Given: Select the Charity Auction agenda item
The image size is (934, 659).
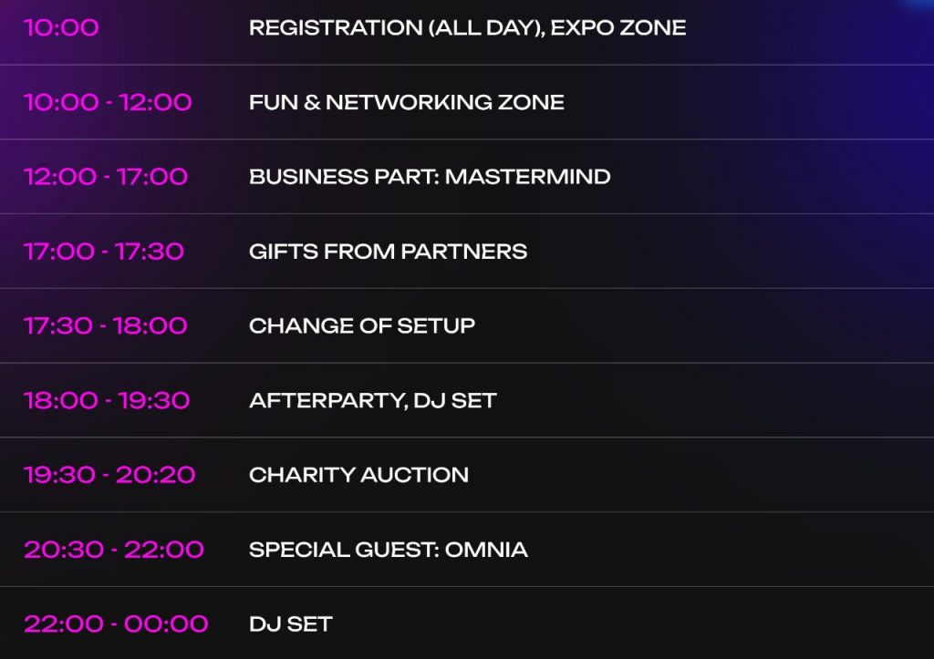Looking at the screenshot, I should 358,475.
